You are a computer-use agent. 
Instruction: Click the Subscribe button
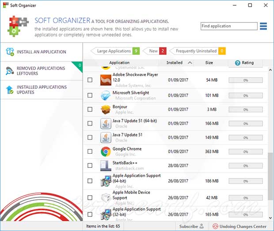(x=191, y=226)
